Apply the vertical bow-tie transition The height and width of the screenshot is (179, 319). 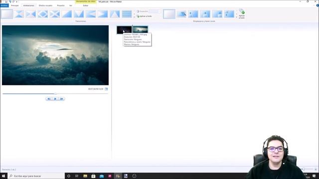pyautogui.click(x=19, y=14)
